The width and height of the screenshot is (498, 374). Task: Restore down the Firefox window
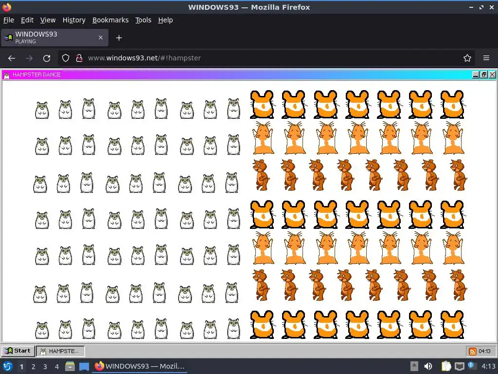(481, 7)
